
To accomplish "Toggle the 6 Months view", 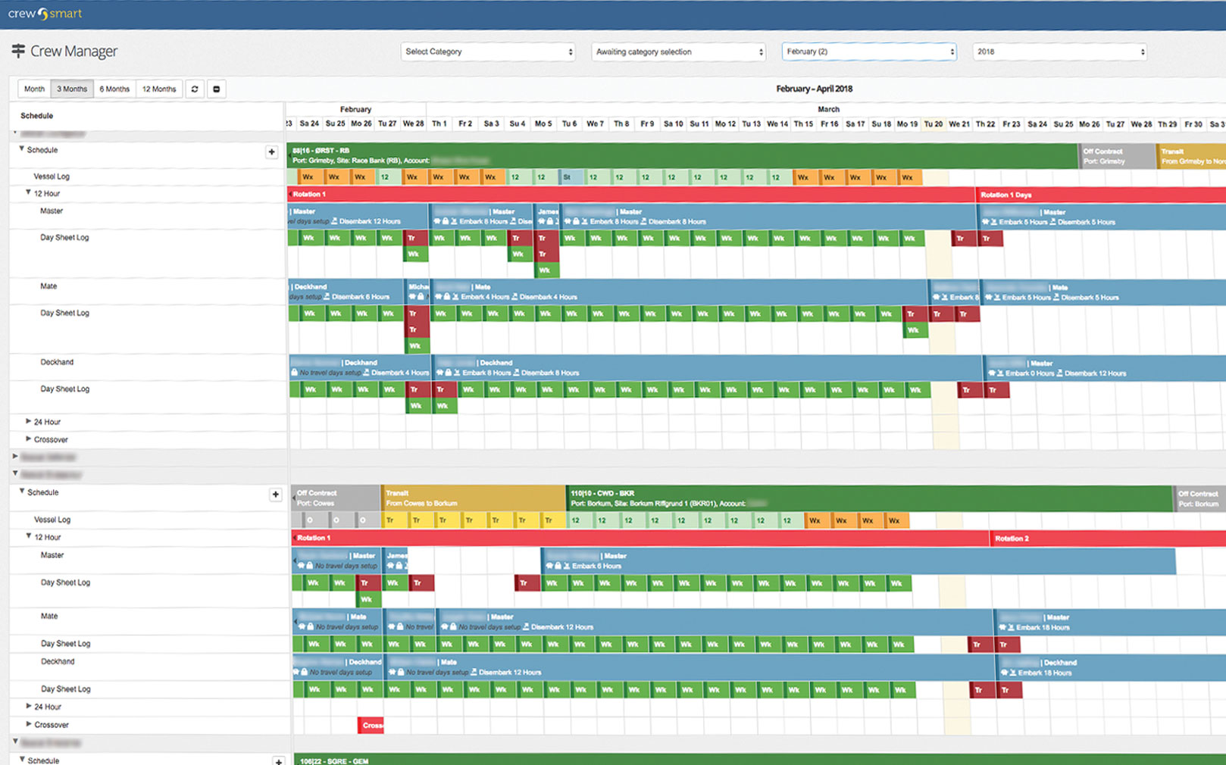I will (114, 89).
